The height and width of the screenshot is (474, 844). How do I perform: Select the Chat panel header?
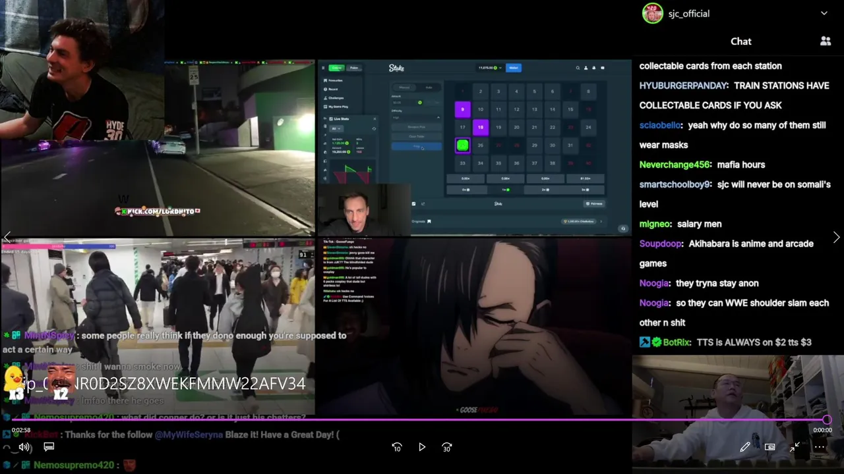click(x=741, y=41)
